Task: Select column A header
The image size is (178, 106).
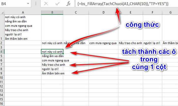Action: (23, 12)
